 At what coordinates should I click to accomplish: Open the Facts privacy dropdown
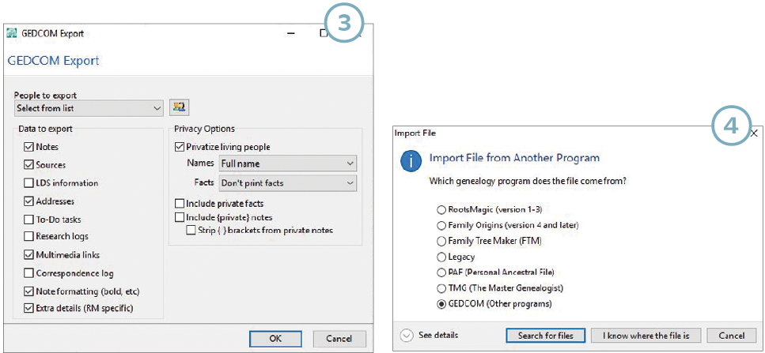287,183
